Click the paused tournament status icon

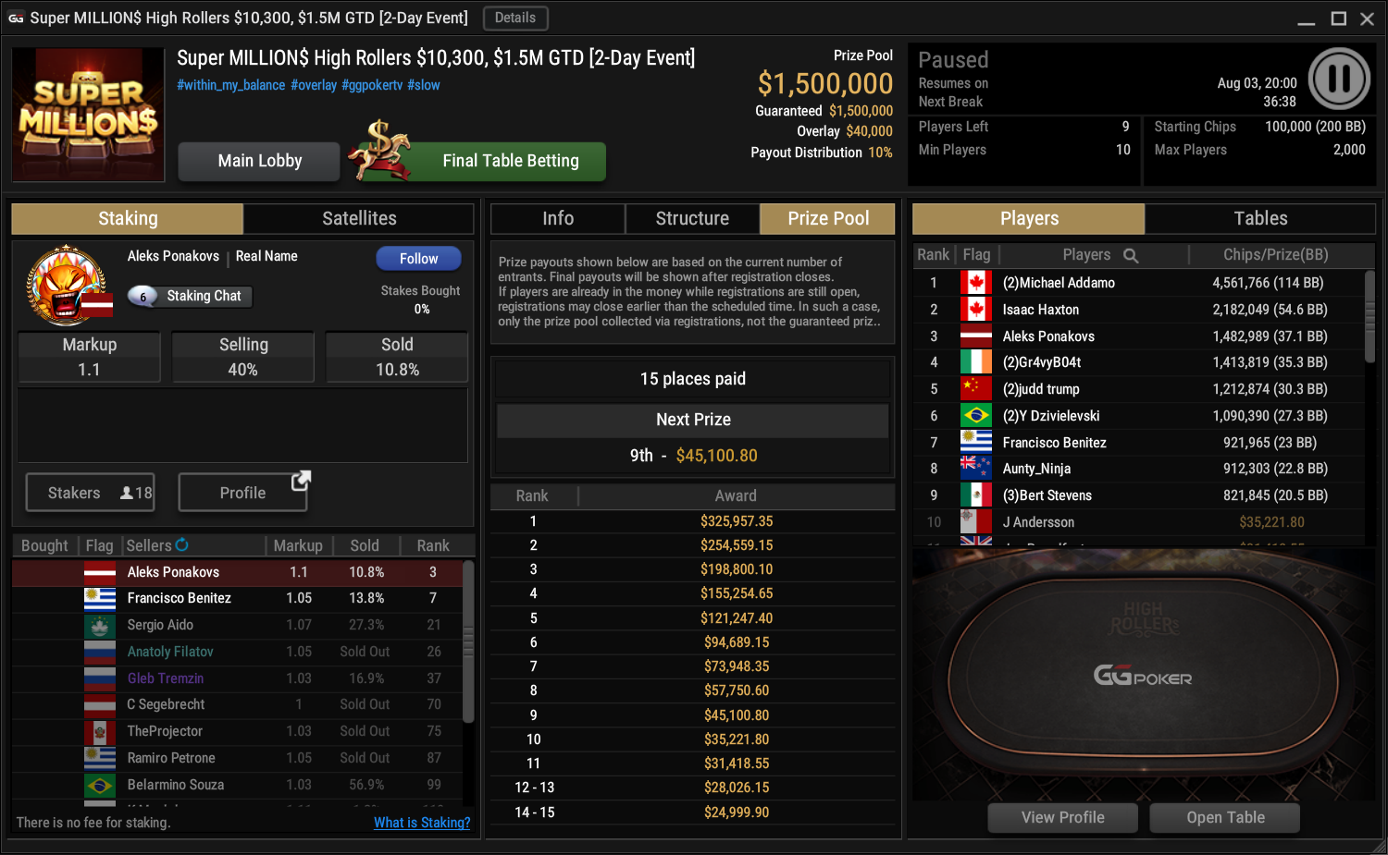click(1339, 79)
